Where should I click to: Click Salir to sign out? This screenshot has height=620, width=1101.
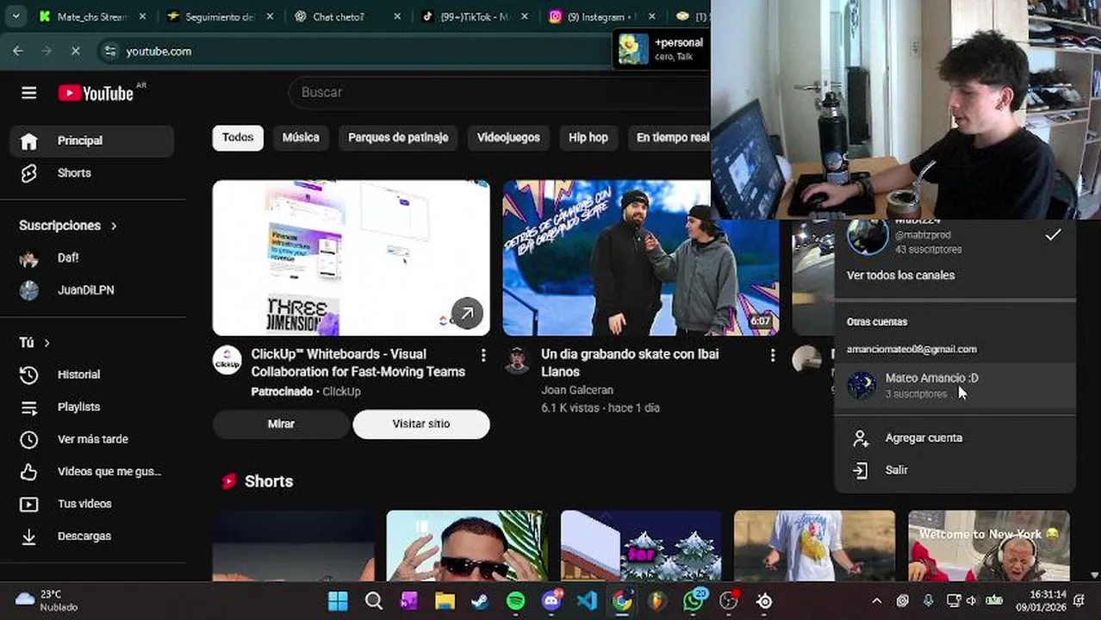click(x=955, y=470)
